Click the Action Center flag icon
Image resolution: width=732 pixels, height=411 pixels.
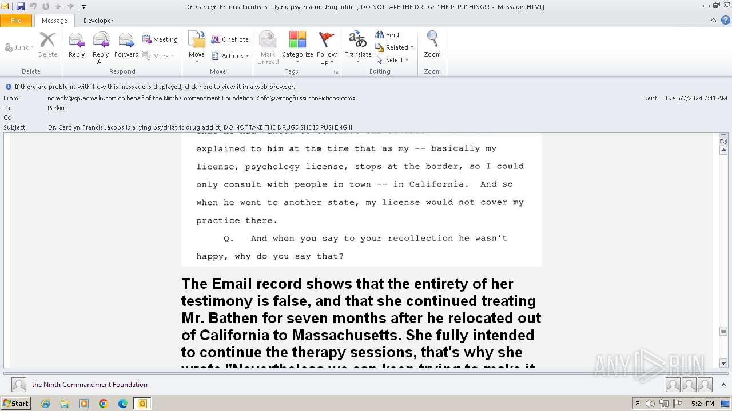(678, 404)
